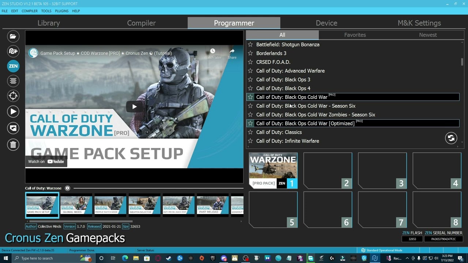Select empty memory slot 4

coord(437,171)
